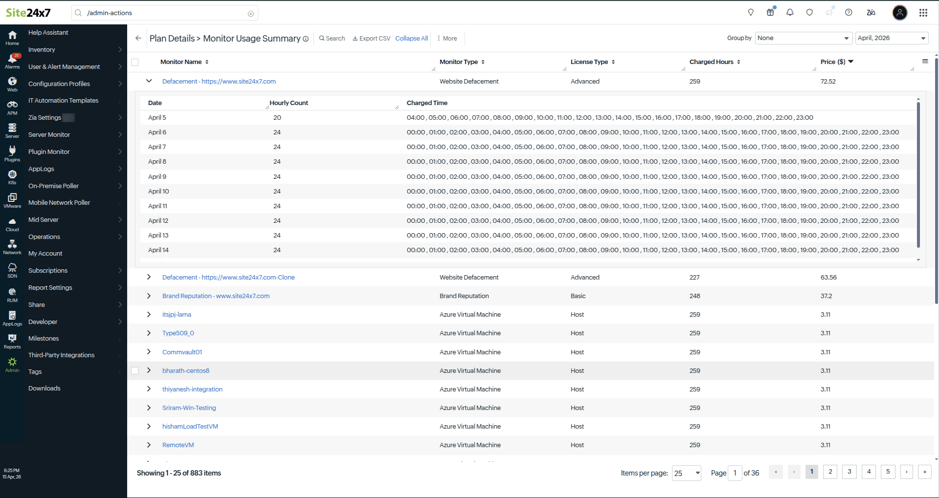Open APM from the left rail
The height and width of the screenshot is (498, 939).
pyautogui.click(x=12, y=108)
